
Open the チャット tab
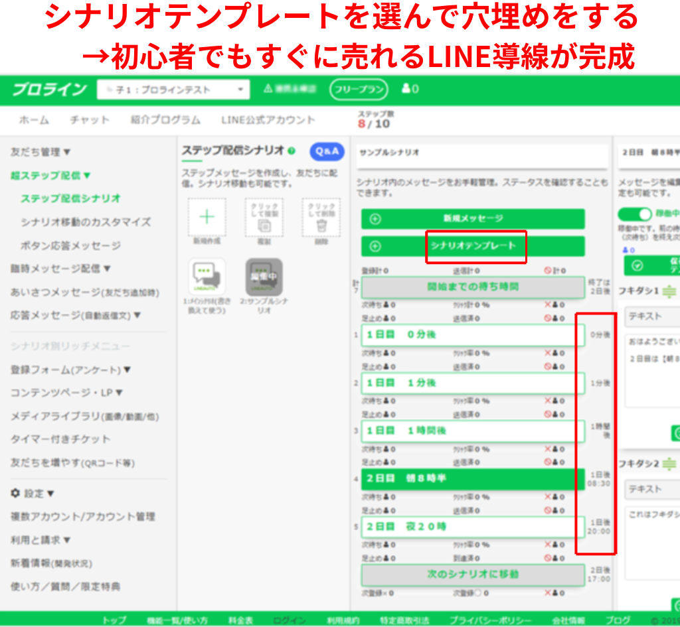[x=90, y=120]
